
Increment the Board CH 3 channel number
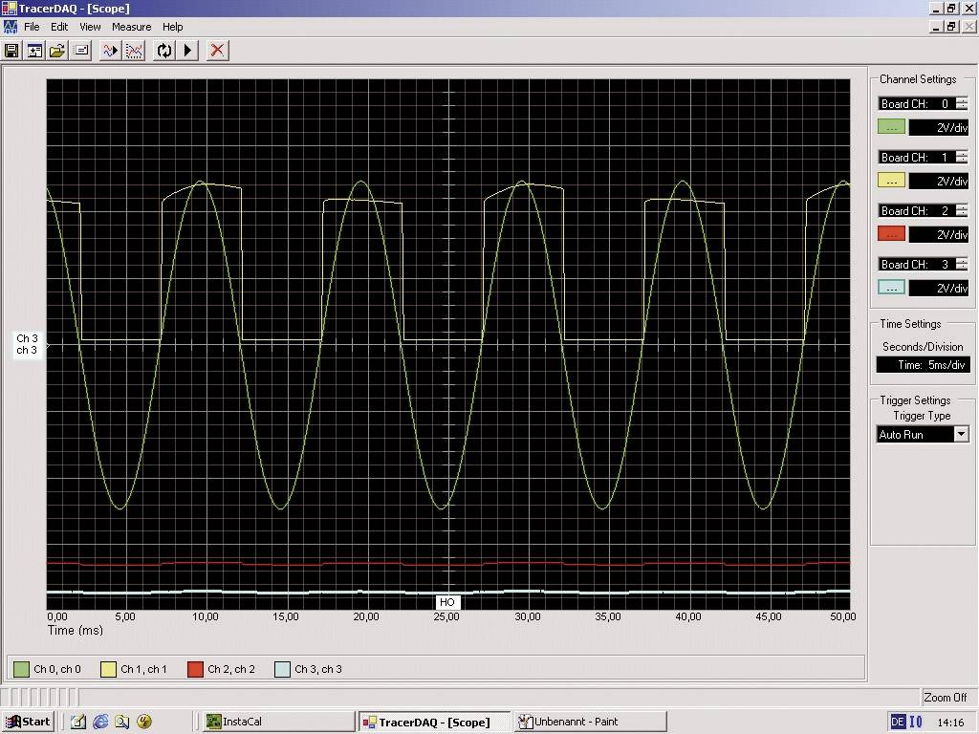click(961, 261)
